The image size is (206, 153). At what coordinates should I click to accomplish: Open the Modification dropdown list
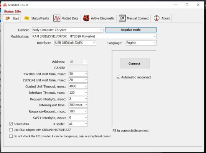tap(94, 36)
